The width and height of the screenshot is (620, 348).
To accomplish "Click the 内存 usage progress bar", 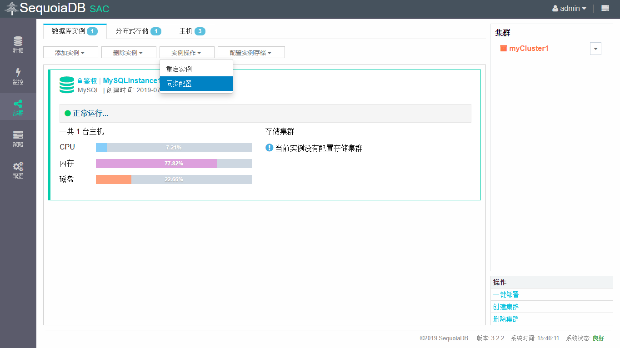I will 174,164.
